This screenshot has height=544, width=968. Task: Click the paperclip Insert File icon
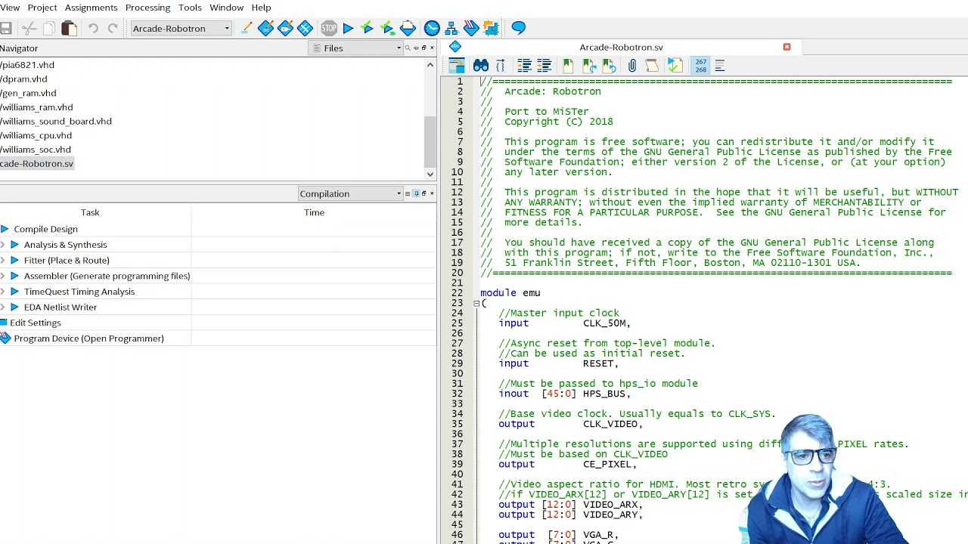[x=632, y=66]
